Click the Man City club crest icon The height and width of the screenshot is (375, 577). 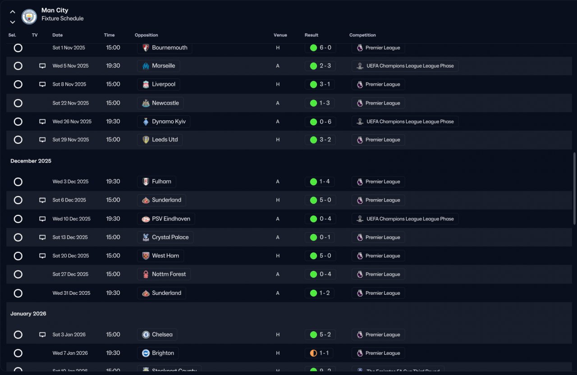[29, 17]
